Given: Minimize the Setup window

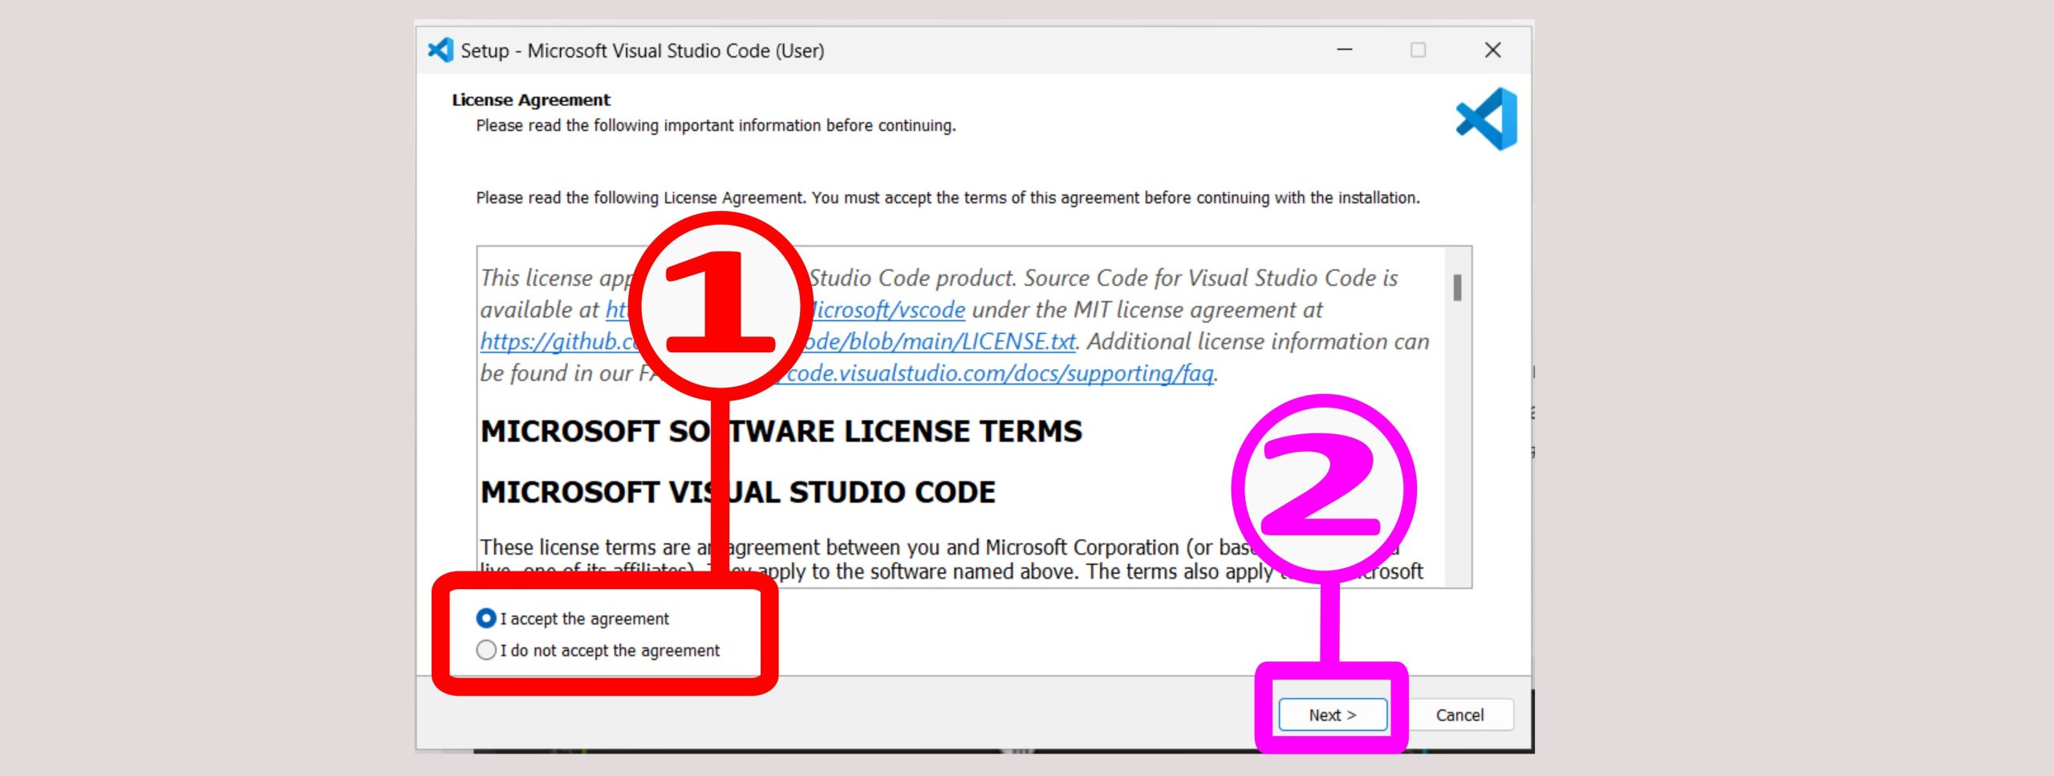Looking at the screenshot, I should click(x=1345, y=50).
